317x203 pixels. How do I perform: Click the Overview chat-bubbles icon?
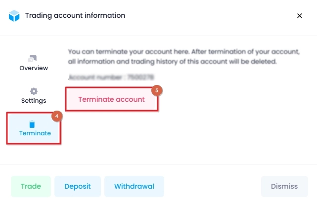tap(32, 58)
